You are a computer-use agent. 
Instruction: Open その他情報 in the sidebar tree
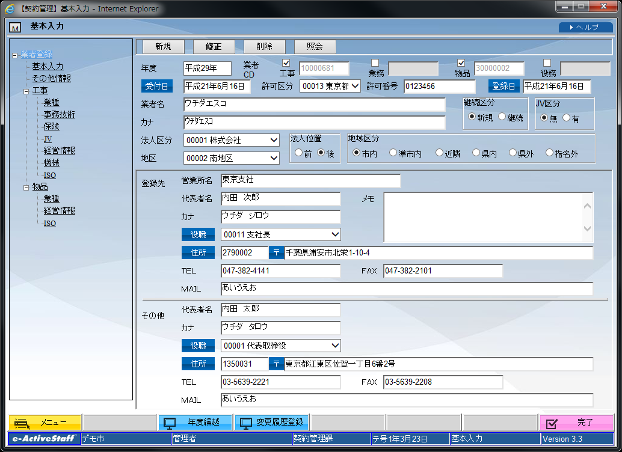[52, 79]
